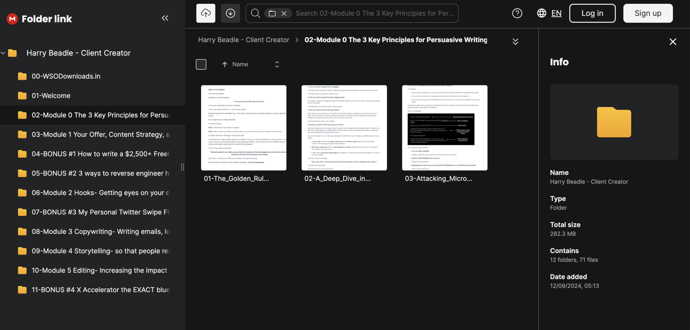Click the upload to cloud drive icon

pyautogui.click(x=206, y=13)
